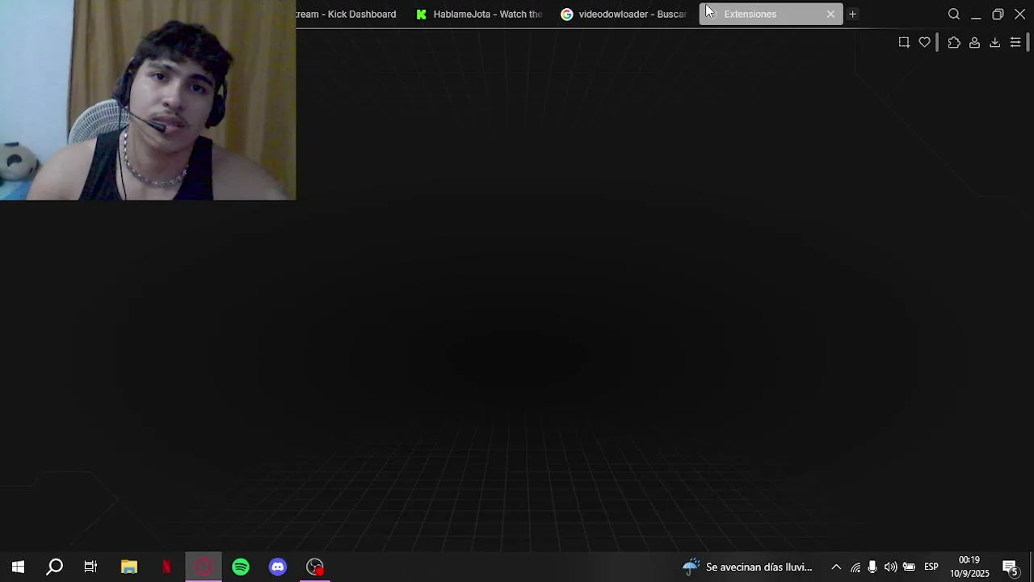Image resolution: width=1034 pixels, height=582 pixels.
Task: Click the webcam overlay thumbnail
Action: pos(148,100)
